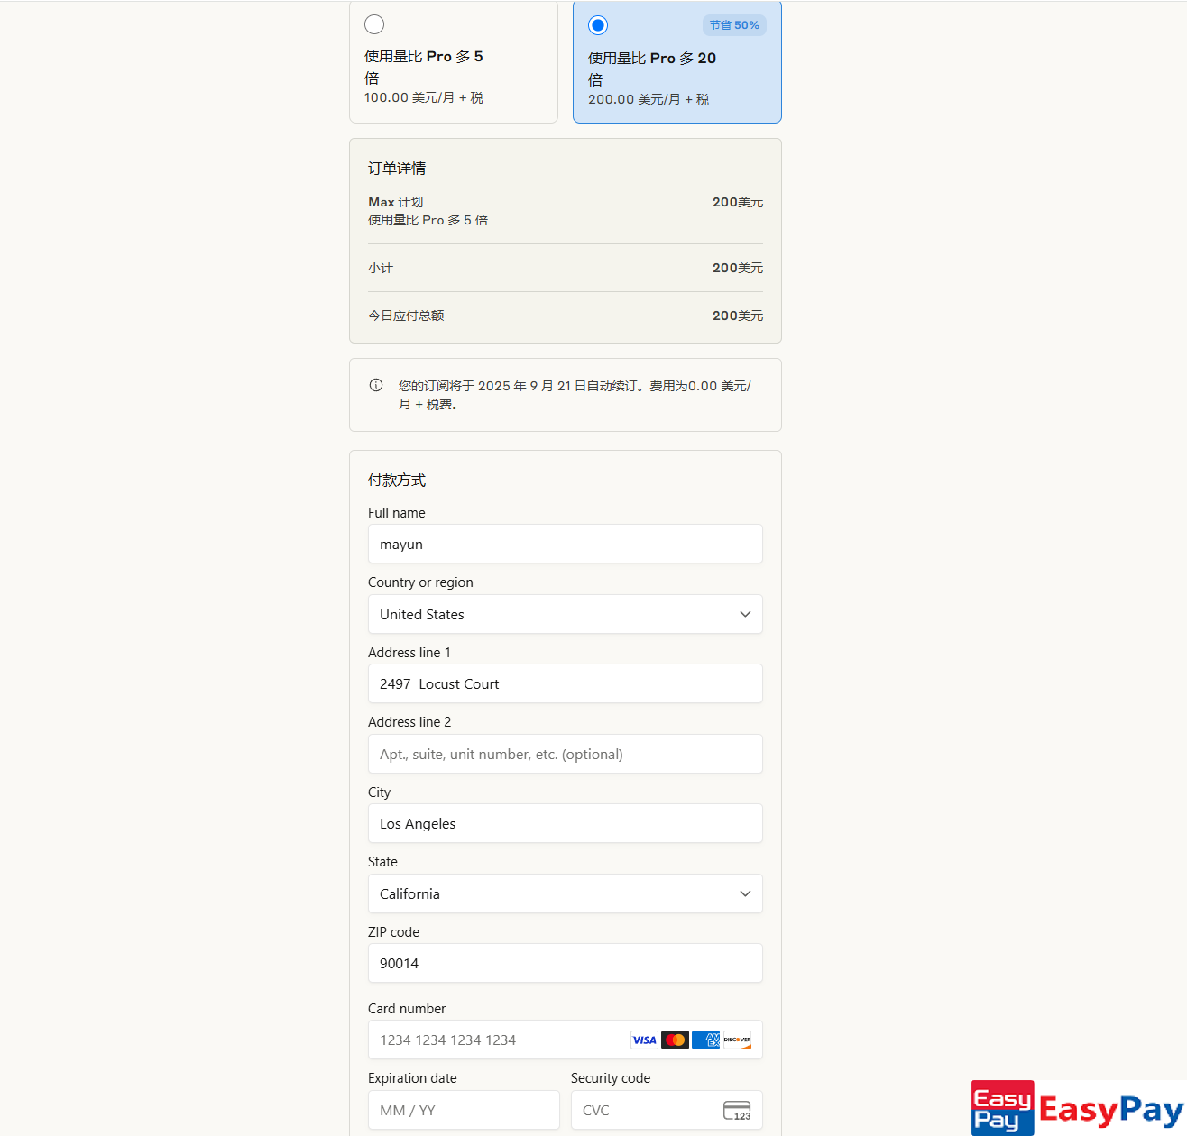The width and height of the screenshot is (1187, 1136).
Task: Click the Discover card icon
Action: click(737, 1040)
